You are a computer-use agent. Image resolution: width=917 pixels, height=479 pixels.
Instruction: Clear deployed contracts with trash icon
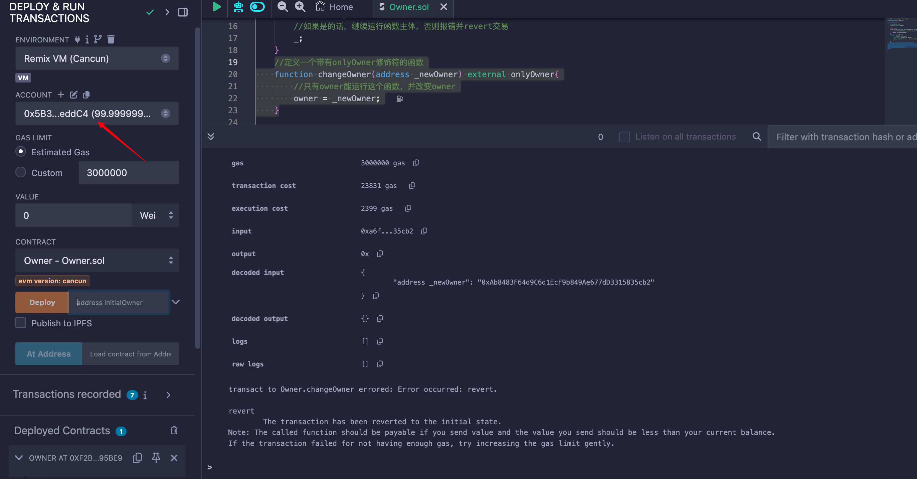pyautogui.click(x=174, y=430)
